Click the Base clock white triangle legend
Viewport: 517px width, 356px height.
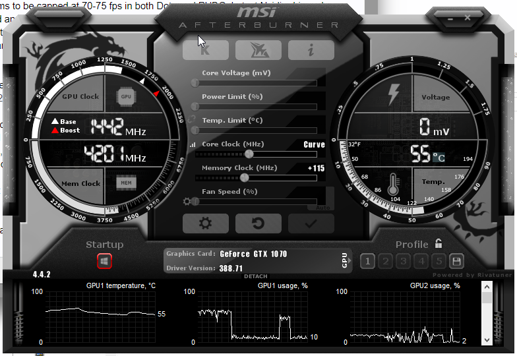coord(55,121)
